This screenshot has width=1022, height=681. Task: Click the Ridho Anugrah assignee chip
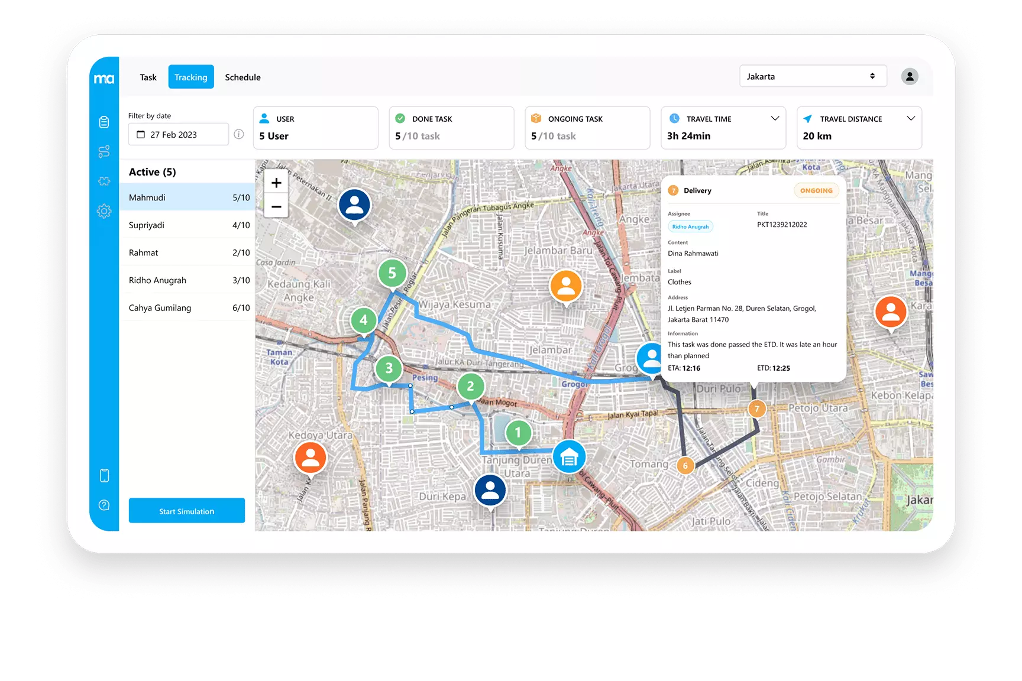click(690, 226)
